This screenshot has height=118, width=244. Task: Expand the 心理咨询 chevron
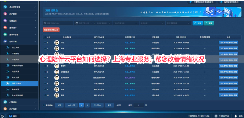click(35, 102)
